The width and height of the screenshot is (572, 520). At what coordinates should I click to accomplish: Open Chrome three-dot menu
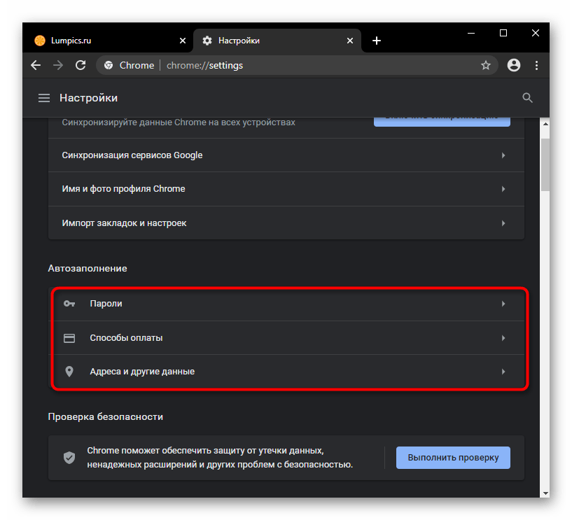(537, 65)
